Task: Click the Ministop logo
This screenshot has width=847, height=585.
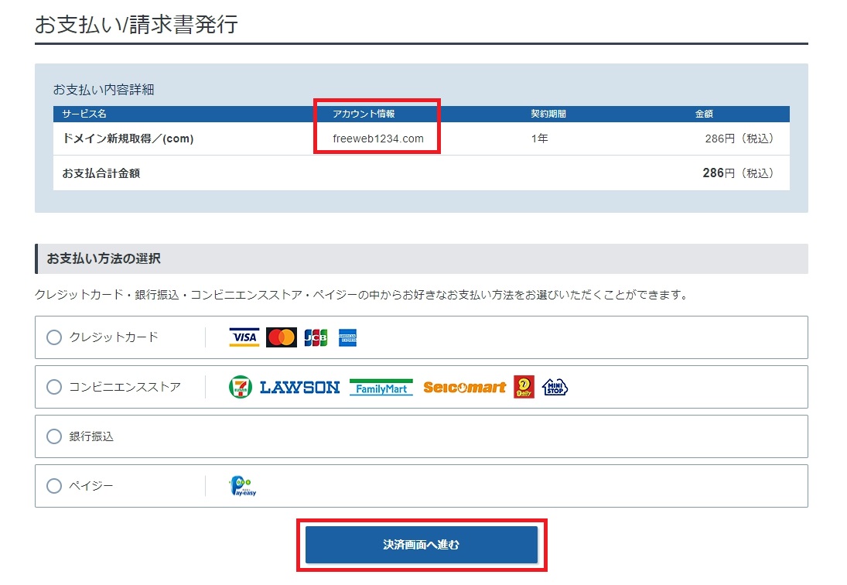Action: (555, 387)
